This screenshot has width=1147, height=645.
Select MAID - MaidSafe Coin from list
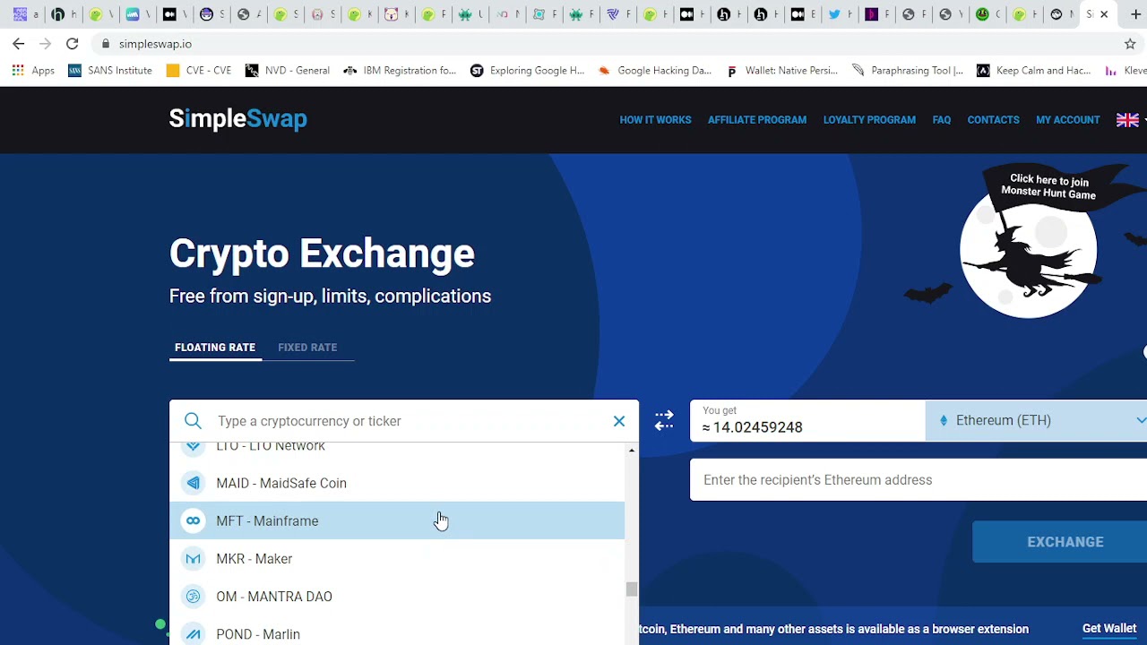click(397, 483)
